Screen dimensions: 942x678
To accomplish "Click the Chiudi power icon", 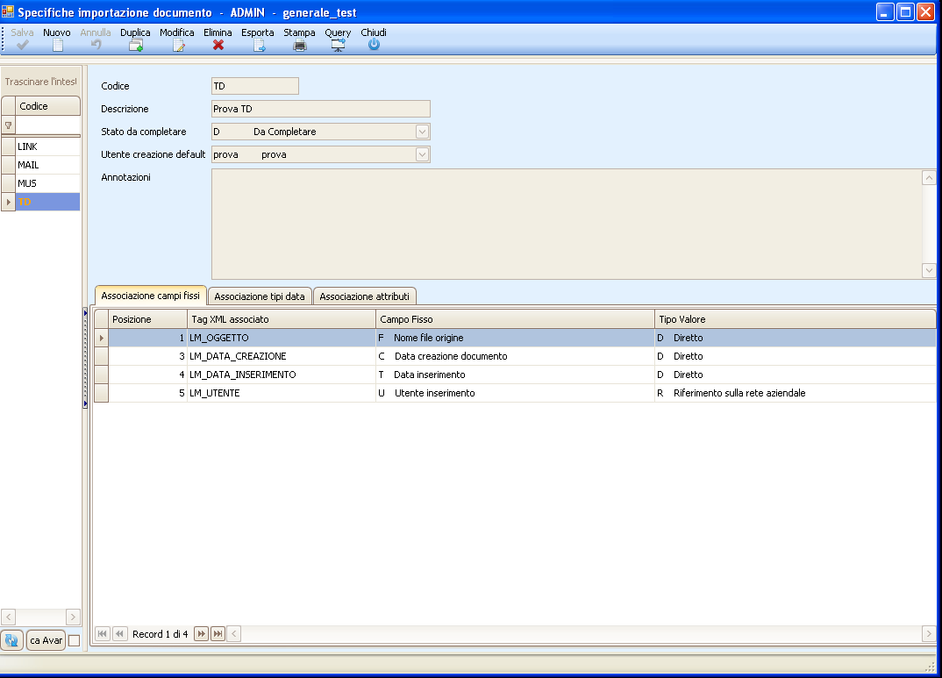I will (x=374, y=46).
